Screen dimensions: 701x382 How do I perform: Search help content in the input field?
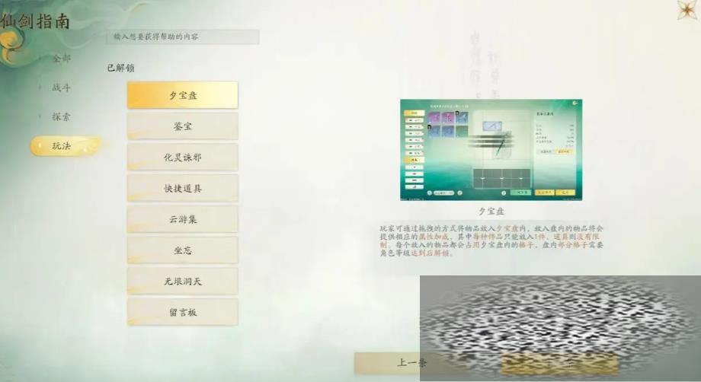pos(182,37)
